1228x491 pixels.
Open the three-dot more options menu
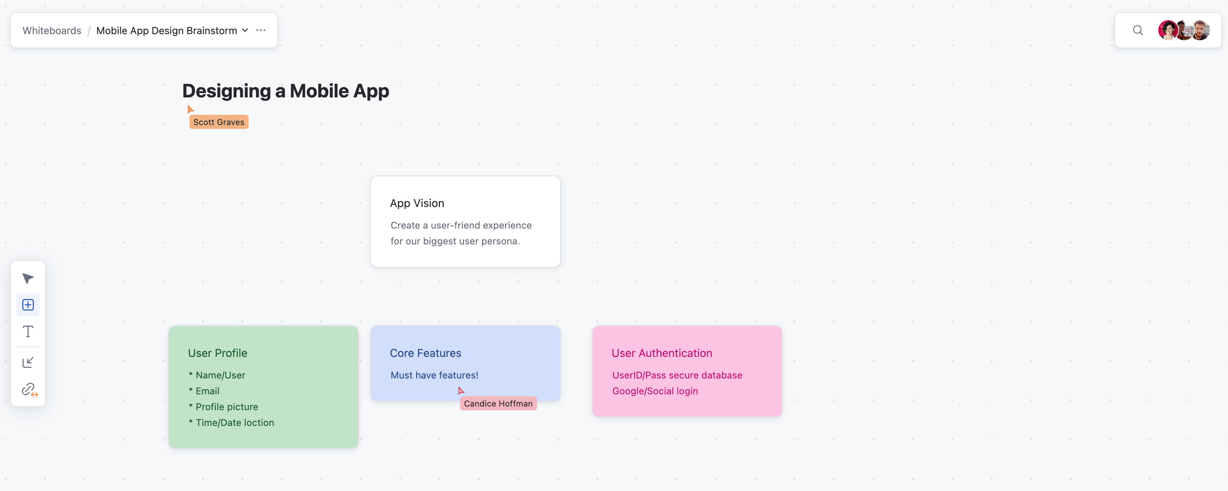tap(261, 31)
